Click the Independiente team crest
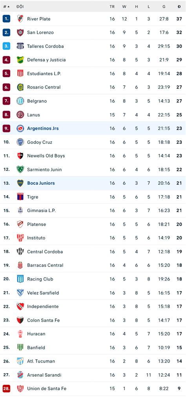The height and width of the screenshot is (397, 186). pyautogui.click(x=20, y=306)
